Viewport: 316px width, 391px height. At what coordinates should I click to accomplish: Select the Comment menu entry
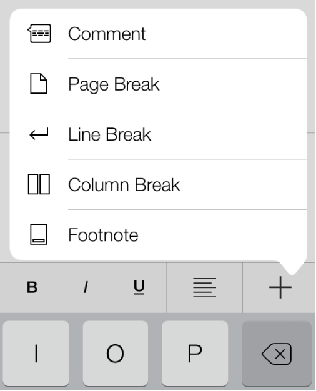pos(158,33)
